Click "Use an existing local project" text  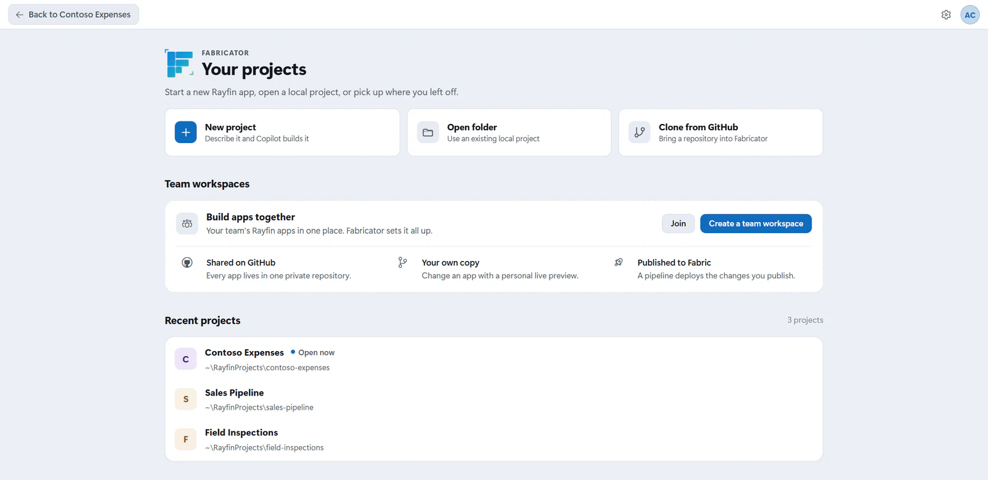coord(493,139)
